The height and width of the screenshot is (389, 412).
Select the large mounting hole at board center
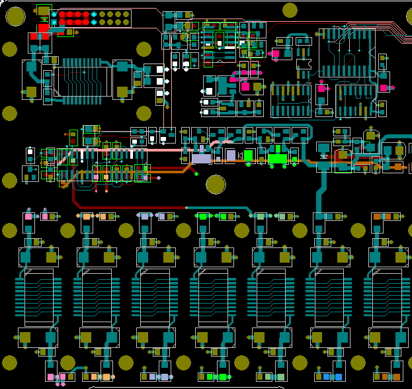216,184
